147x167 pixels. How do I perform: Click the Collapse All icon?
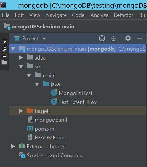click(114, 38)
